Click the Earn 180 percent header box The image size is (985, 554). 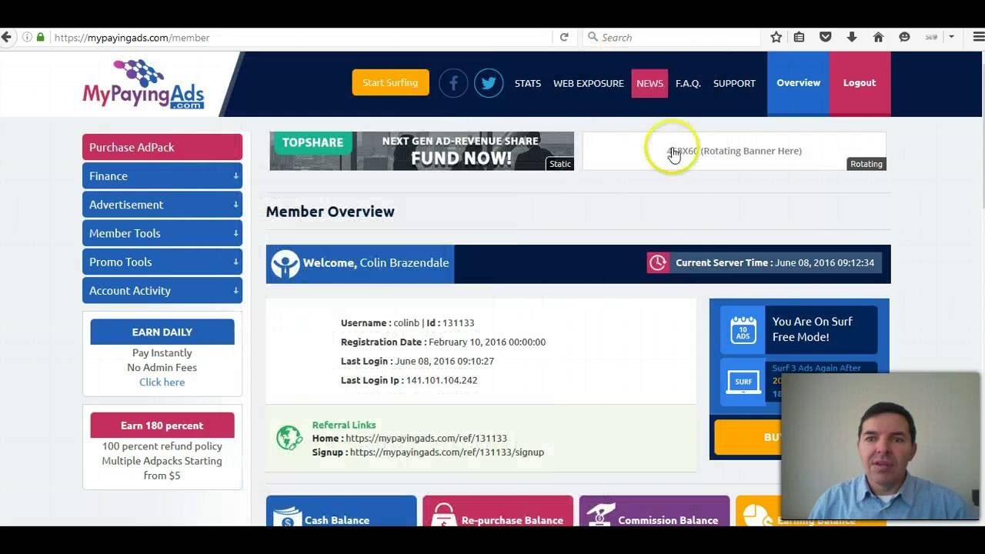[x=162, y=426]
